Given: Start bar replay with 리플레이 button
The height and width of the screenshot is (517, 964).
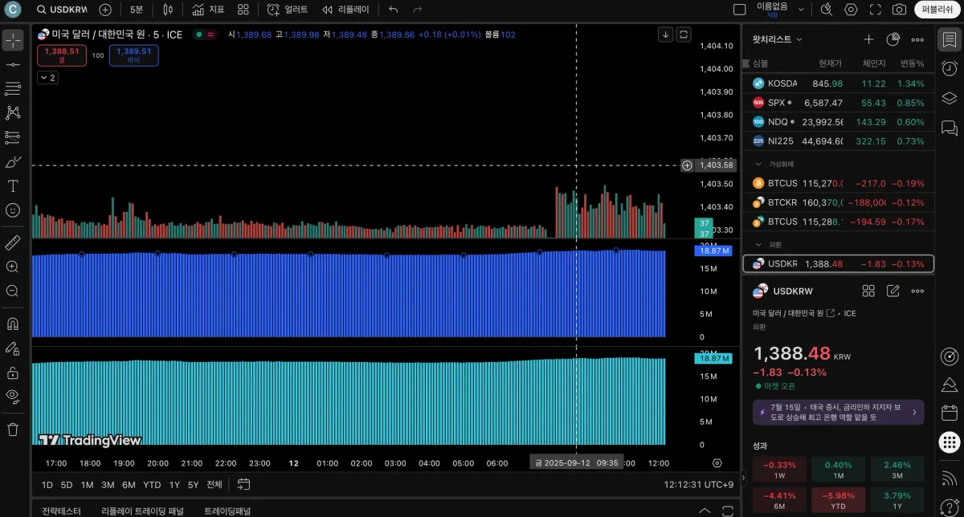Looking at the screenshot, I should 345,10.
